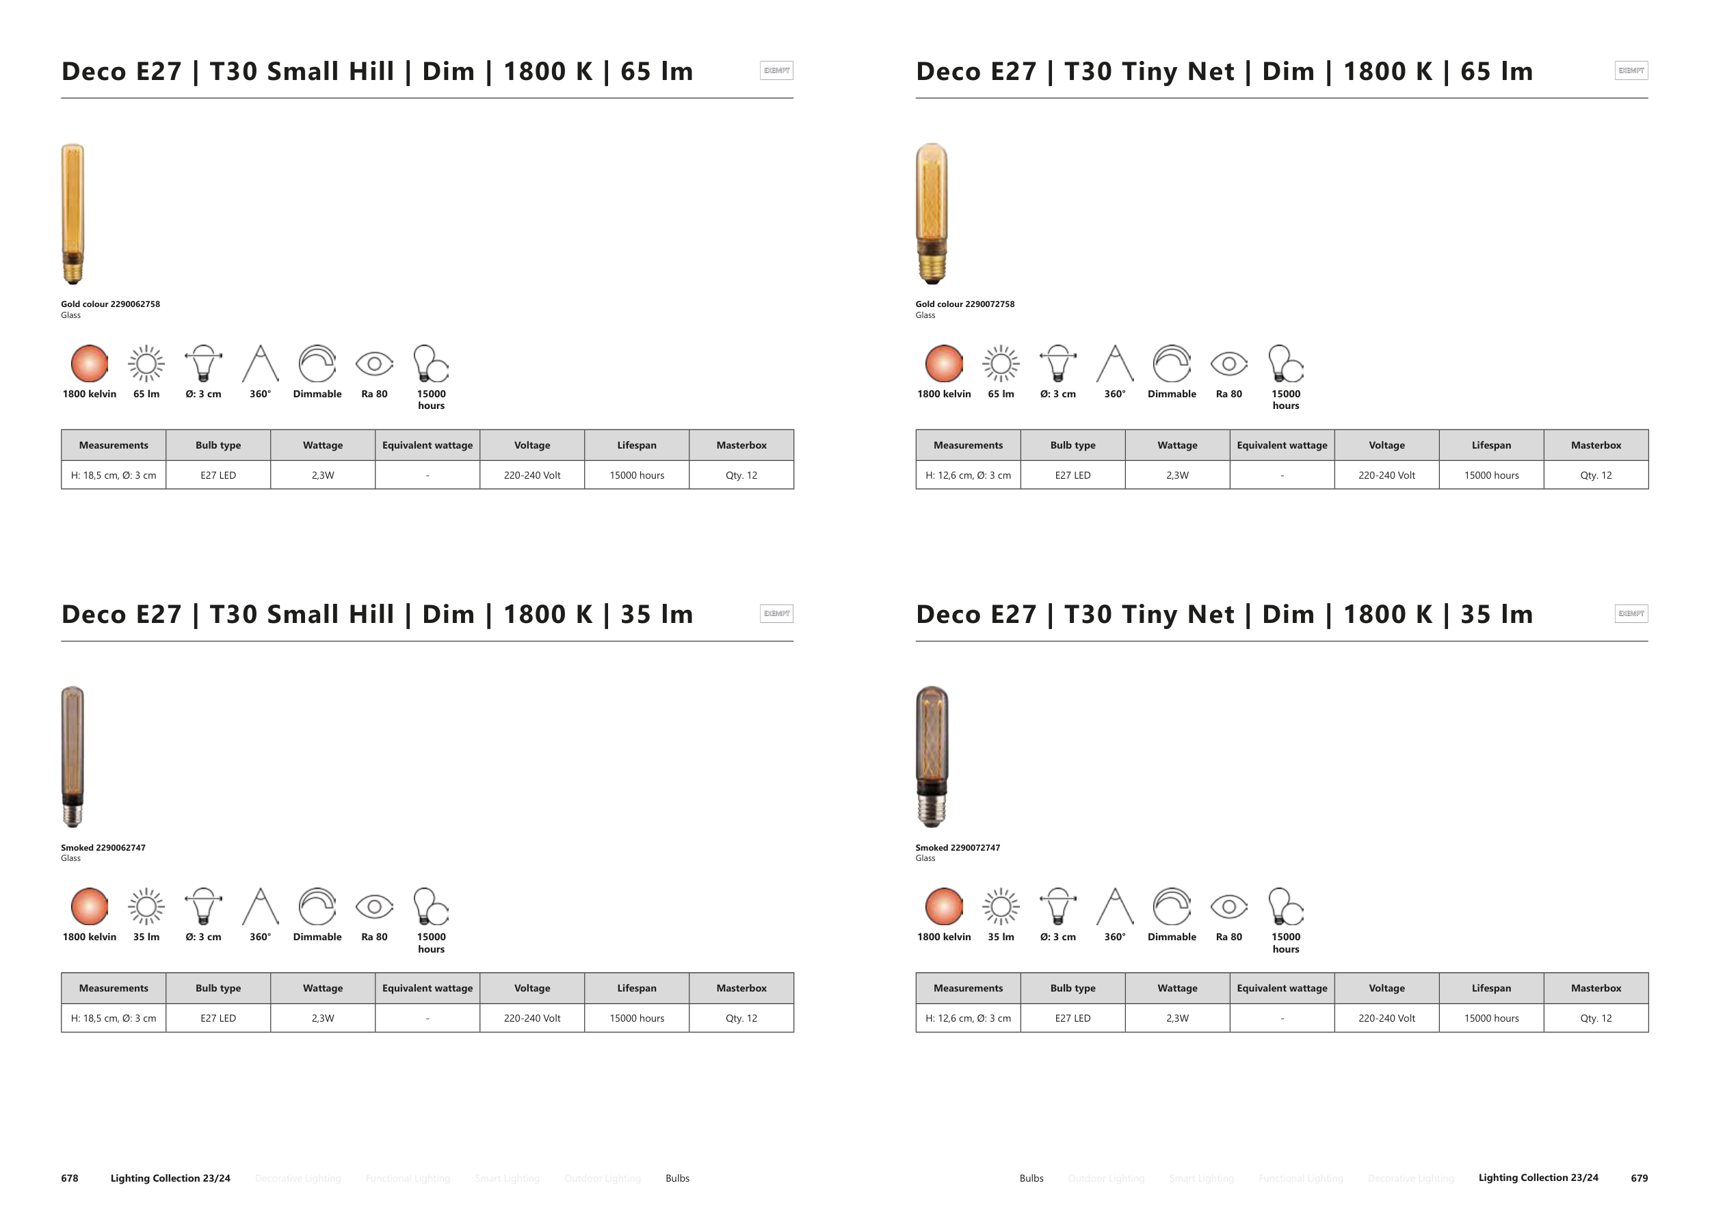Click the EXEMPT badge beside Tiny Net 65 lm title

[x=1631, y=70]
